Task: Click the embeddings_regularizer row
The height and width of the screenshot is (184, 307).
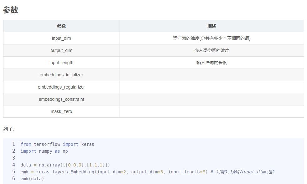Action: click(61, 87)
